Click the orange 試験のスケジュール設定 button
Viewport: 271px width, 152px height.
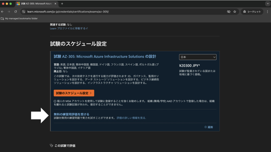click(x=74, y=93)
